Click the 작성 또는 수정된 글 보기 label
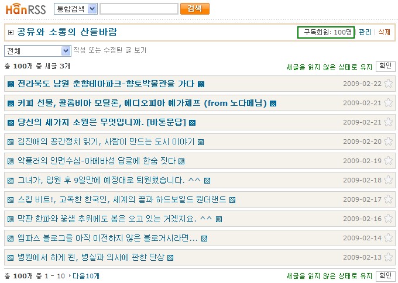This screenshot has height=283, width=398. pos(110,50)
